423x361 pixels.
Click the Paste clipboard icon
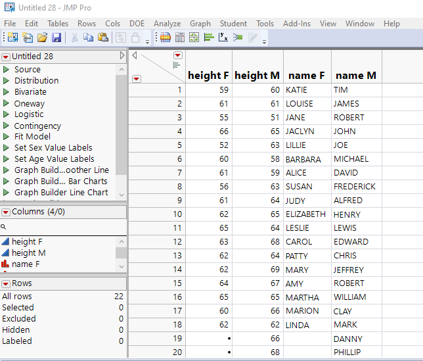pyautogui.click(x=103, y=37)
